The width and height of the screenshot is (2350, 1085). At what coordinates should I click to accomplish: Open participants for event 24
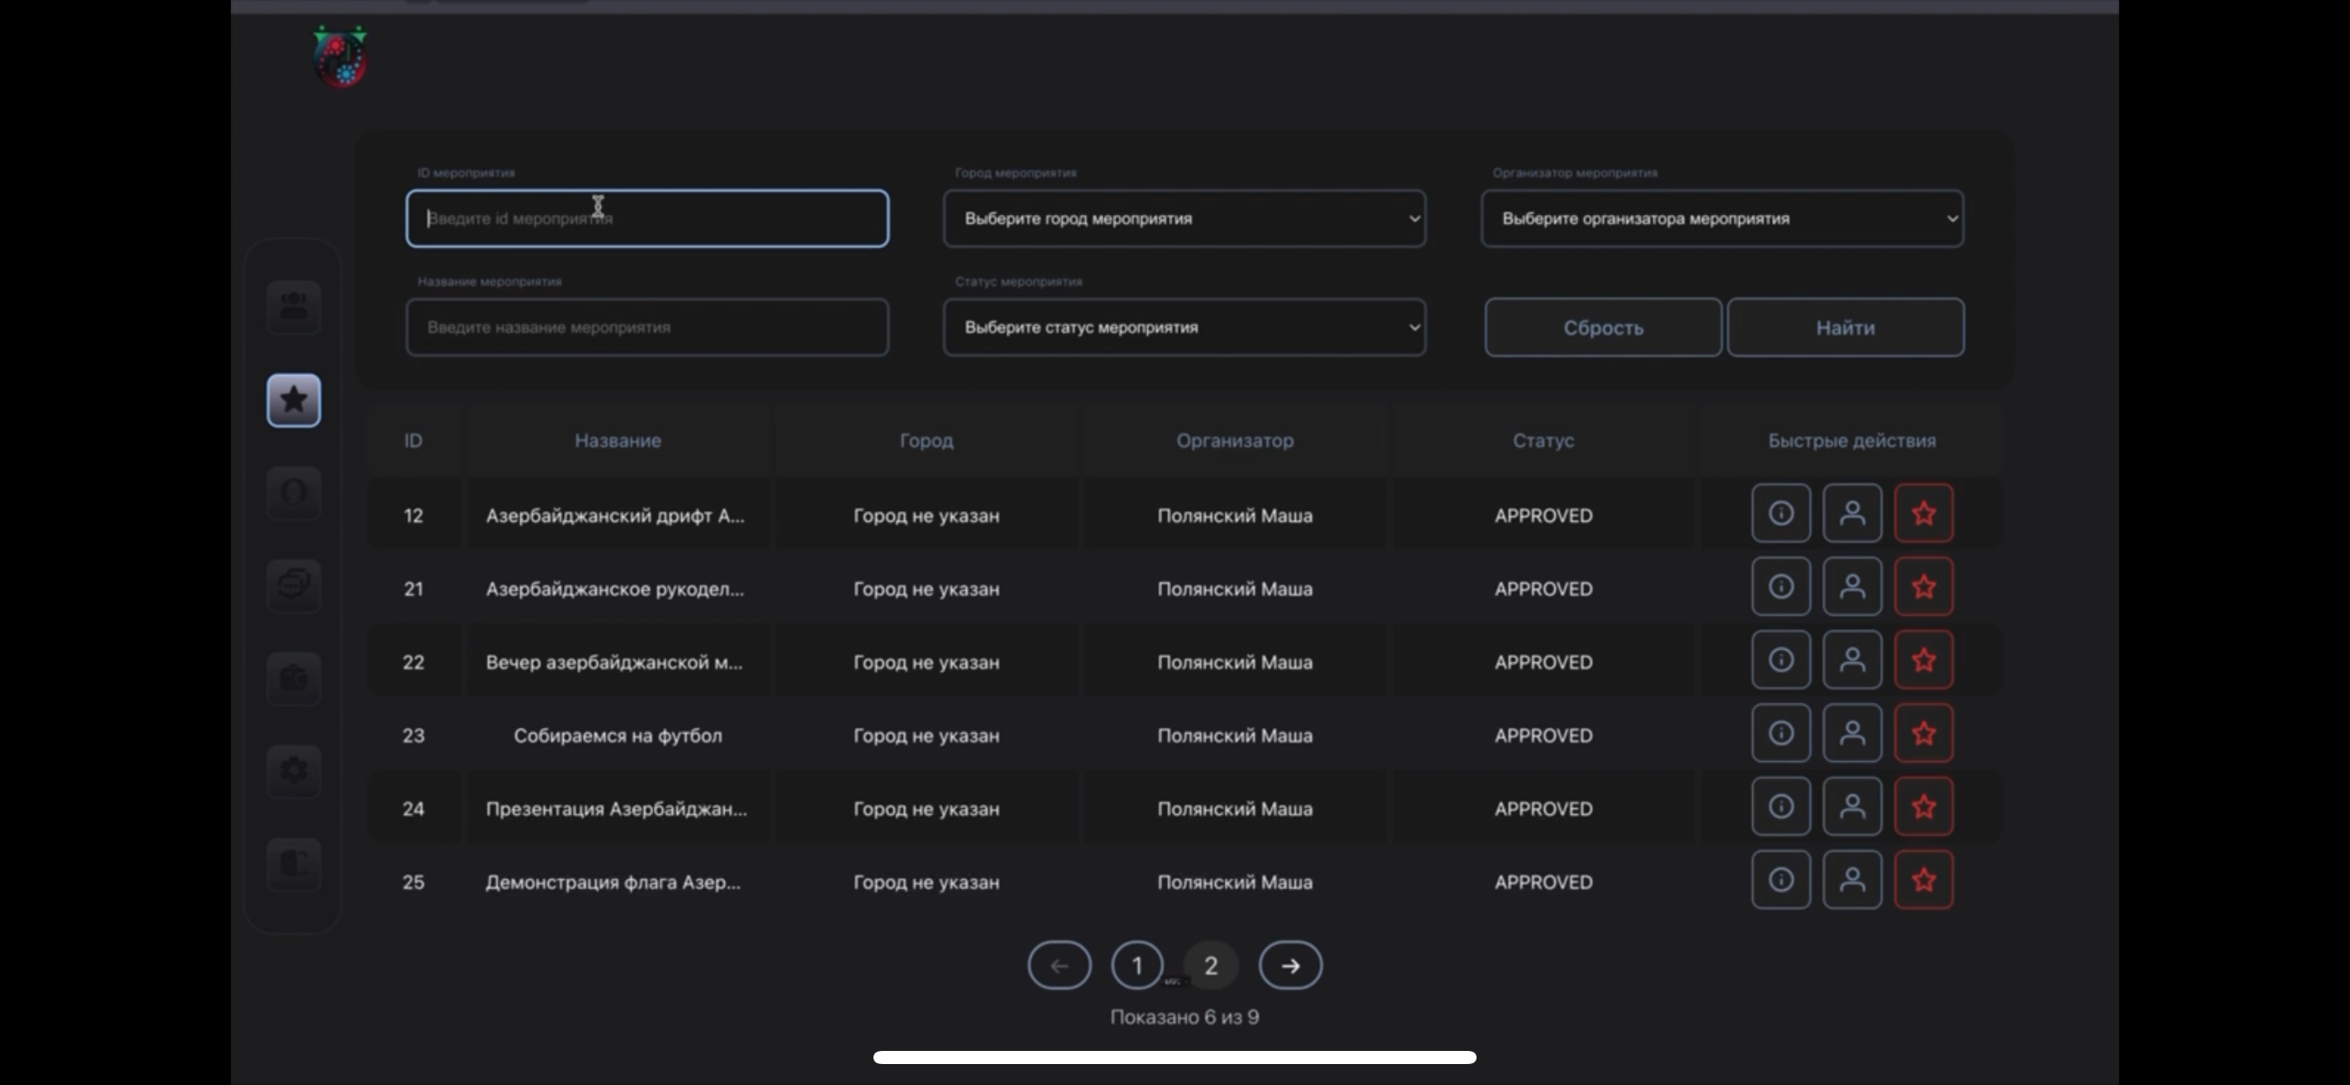pos(1852,807)
